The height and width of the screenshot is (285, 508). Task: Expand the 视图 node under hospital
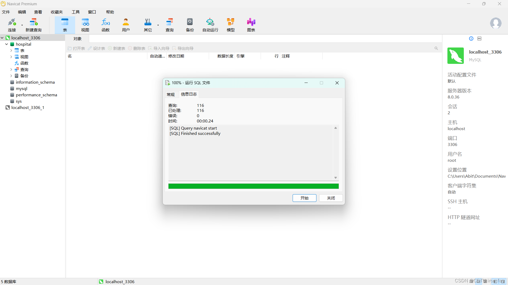11,57
